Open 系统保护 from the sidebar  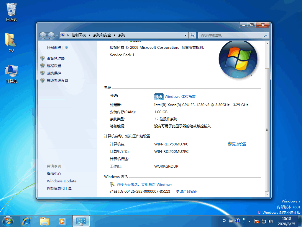[x=54, y=73]
